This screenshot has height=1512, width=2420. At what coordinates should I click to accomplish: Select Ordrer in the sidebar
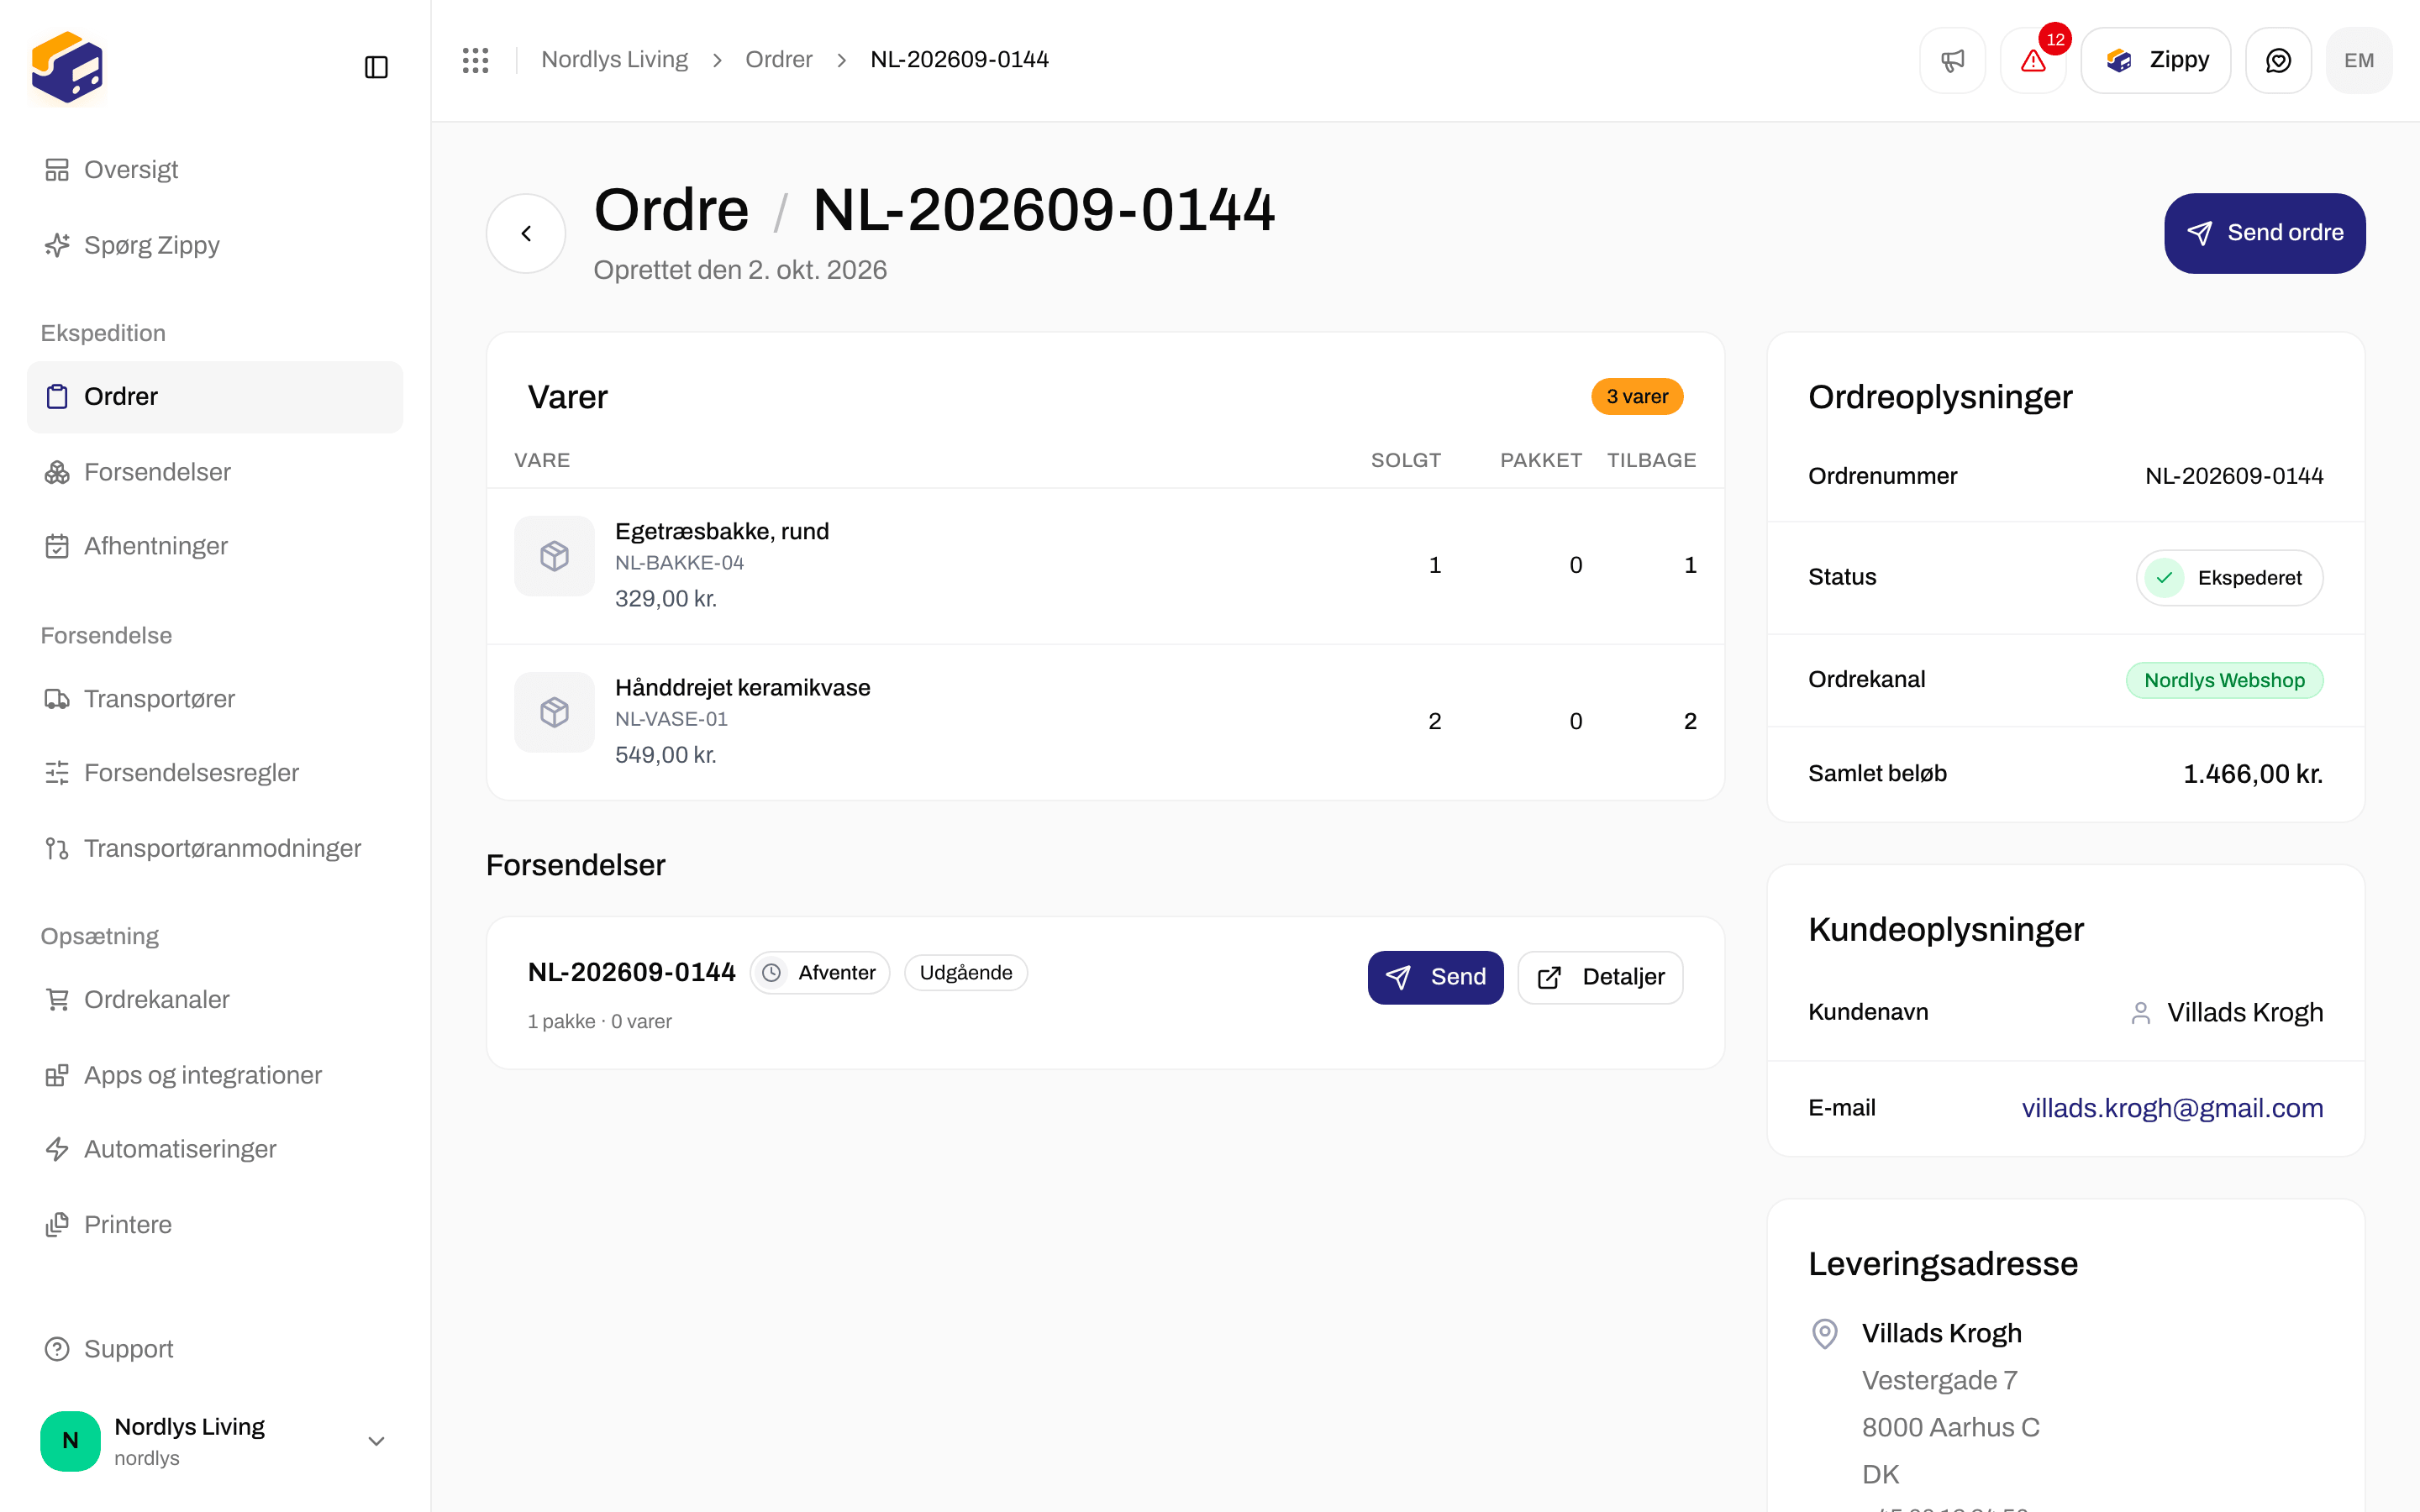[x=214, y=397]
